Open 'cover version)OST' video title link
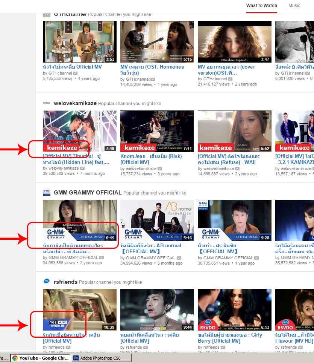314x363 pixels. 226,70
